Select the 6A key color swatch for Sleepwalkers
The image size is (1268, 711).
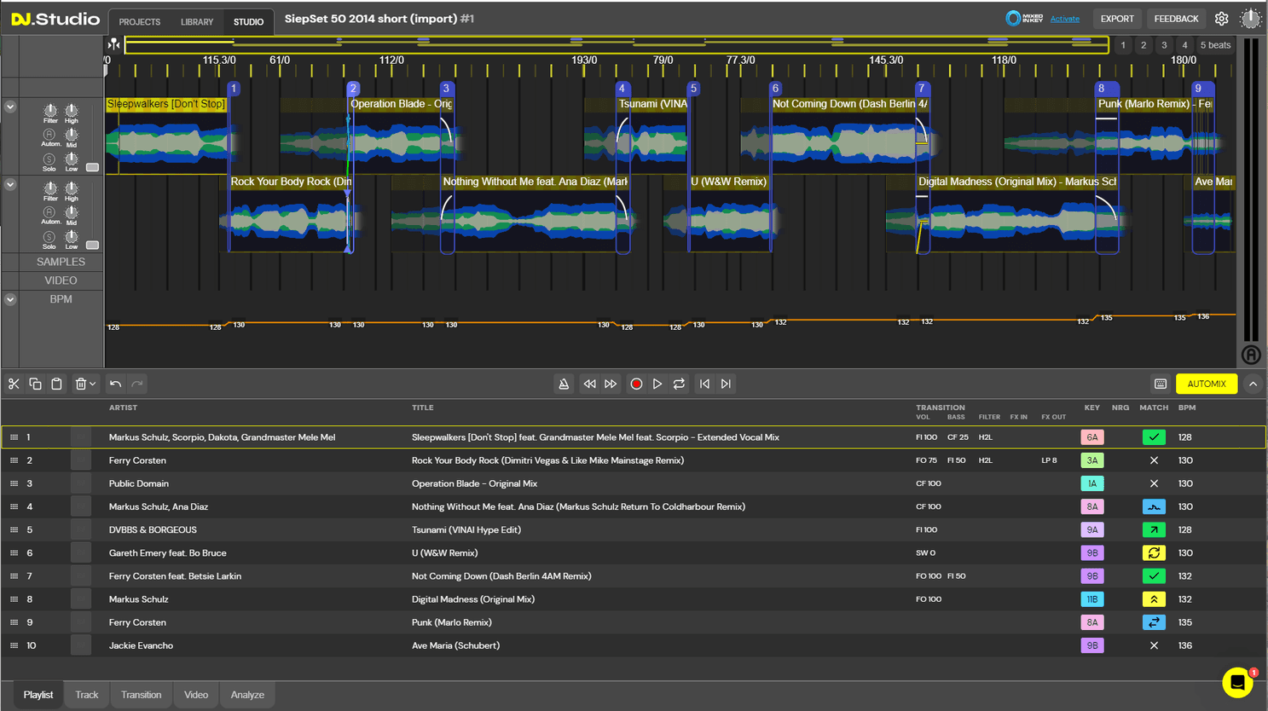coord(1092,436)
